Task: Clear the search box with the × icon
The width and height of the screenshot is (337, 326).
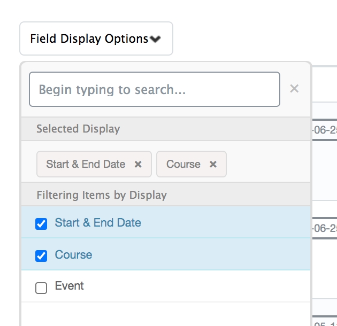Action: point(294,89)
